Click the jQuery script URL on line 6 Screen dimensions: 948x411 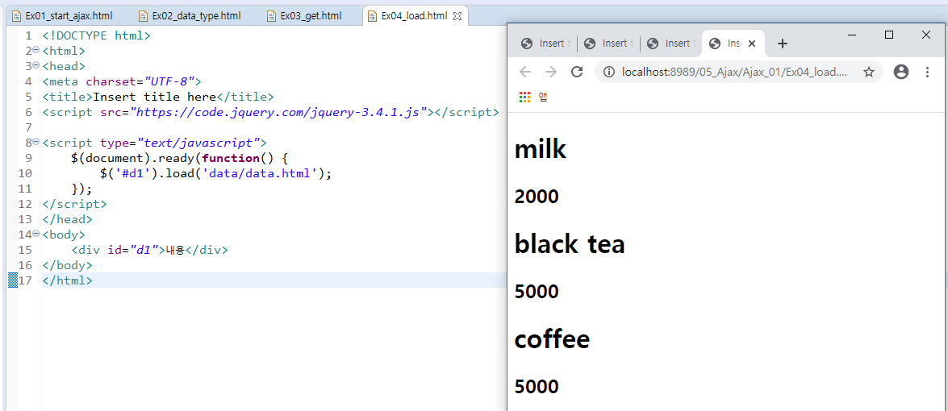(x=280, y=112)
